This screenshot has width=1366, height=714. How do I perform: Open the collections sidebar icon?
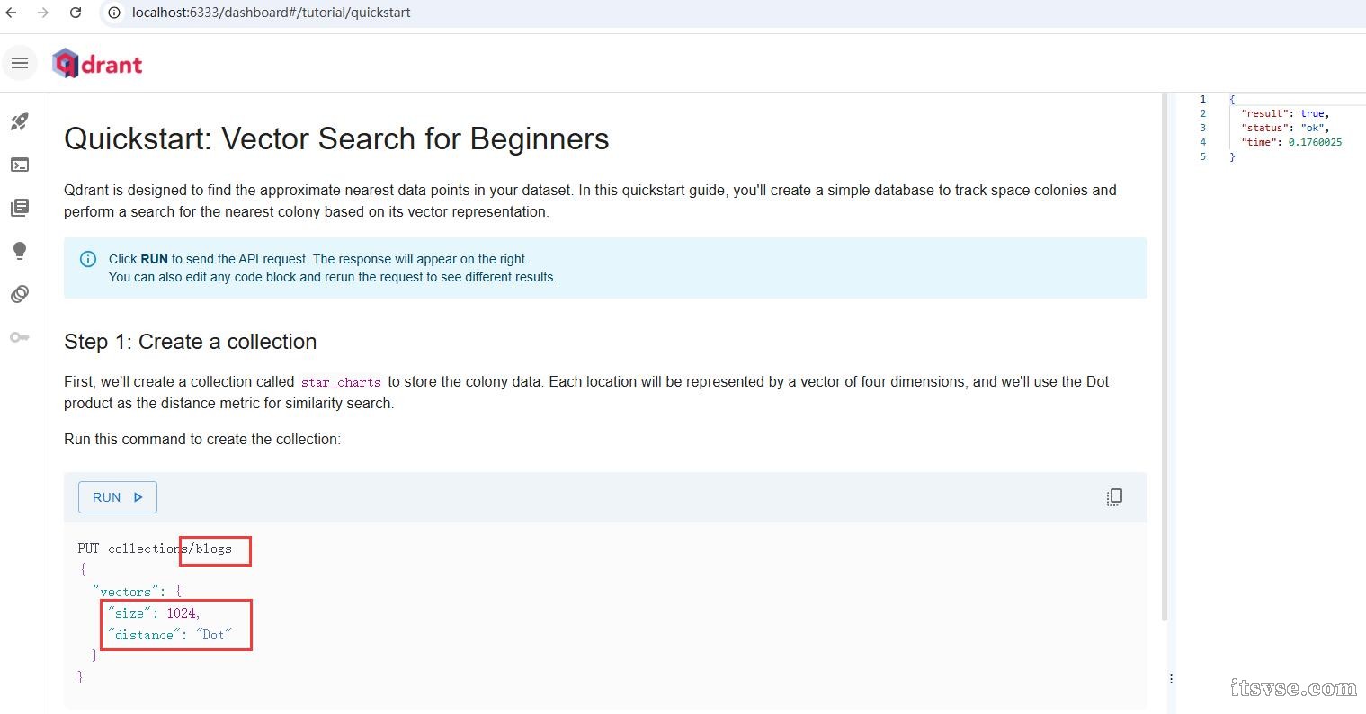click(x=20, y=208)
